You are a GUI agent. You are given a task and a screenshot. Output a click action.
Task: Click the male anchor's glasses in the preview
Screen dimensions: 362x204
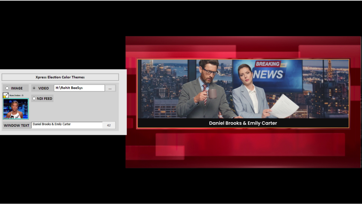(210, 71)
